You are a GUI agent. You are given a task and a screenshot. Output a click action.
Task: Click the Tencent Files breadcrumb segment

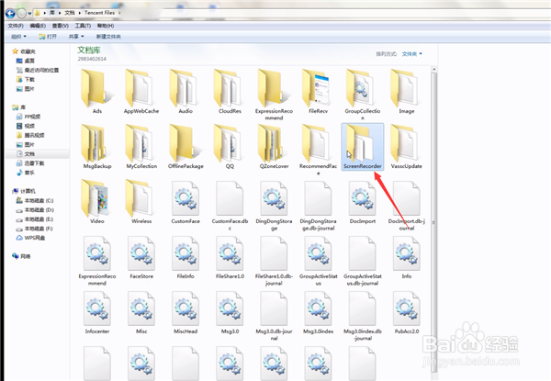click(x=99, y=13)
